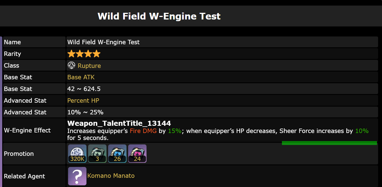Open the Base ATK stat link

point(81,77)
